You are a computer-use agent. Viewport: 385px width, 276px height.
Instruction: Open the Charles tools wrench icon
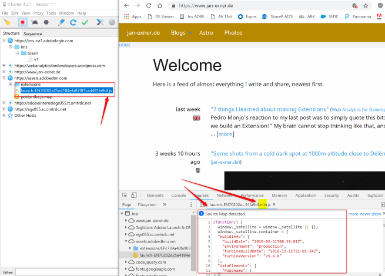[101, 22]
